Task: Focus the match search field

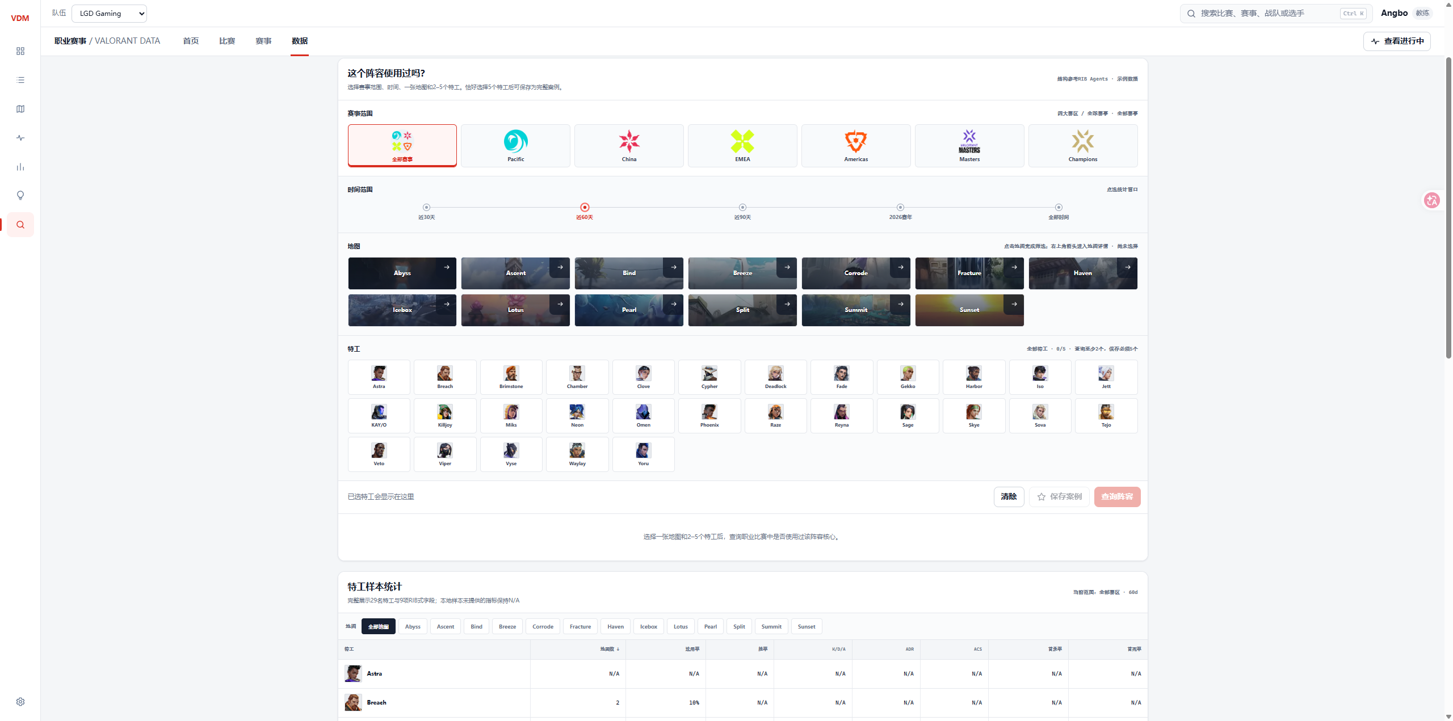Action: [1276, 14]
